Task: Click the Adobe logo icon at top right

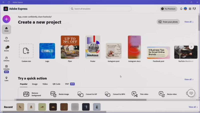Action: [194, 9]
